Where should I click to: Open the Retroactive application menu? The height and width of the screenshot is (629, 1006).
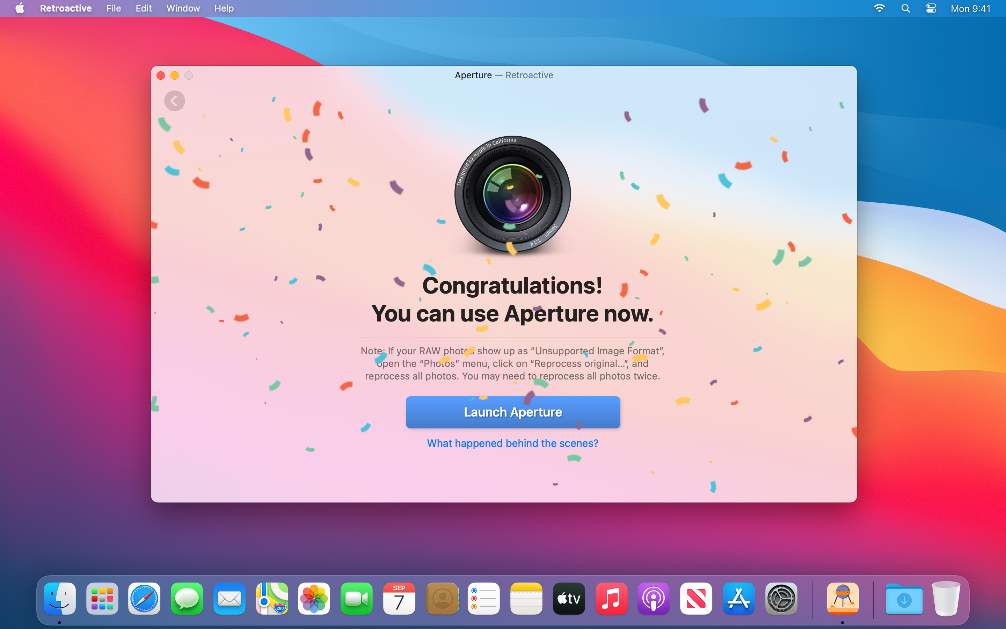(x=66, y=8)
